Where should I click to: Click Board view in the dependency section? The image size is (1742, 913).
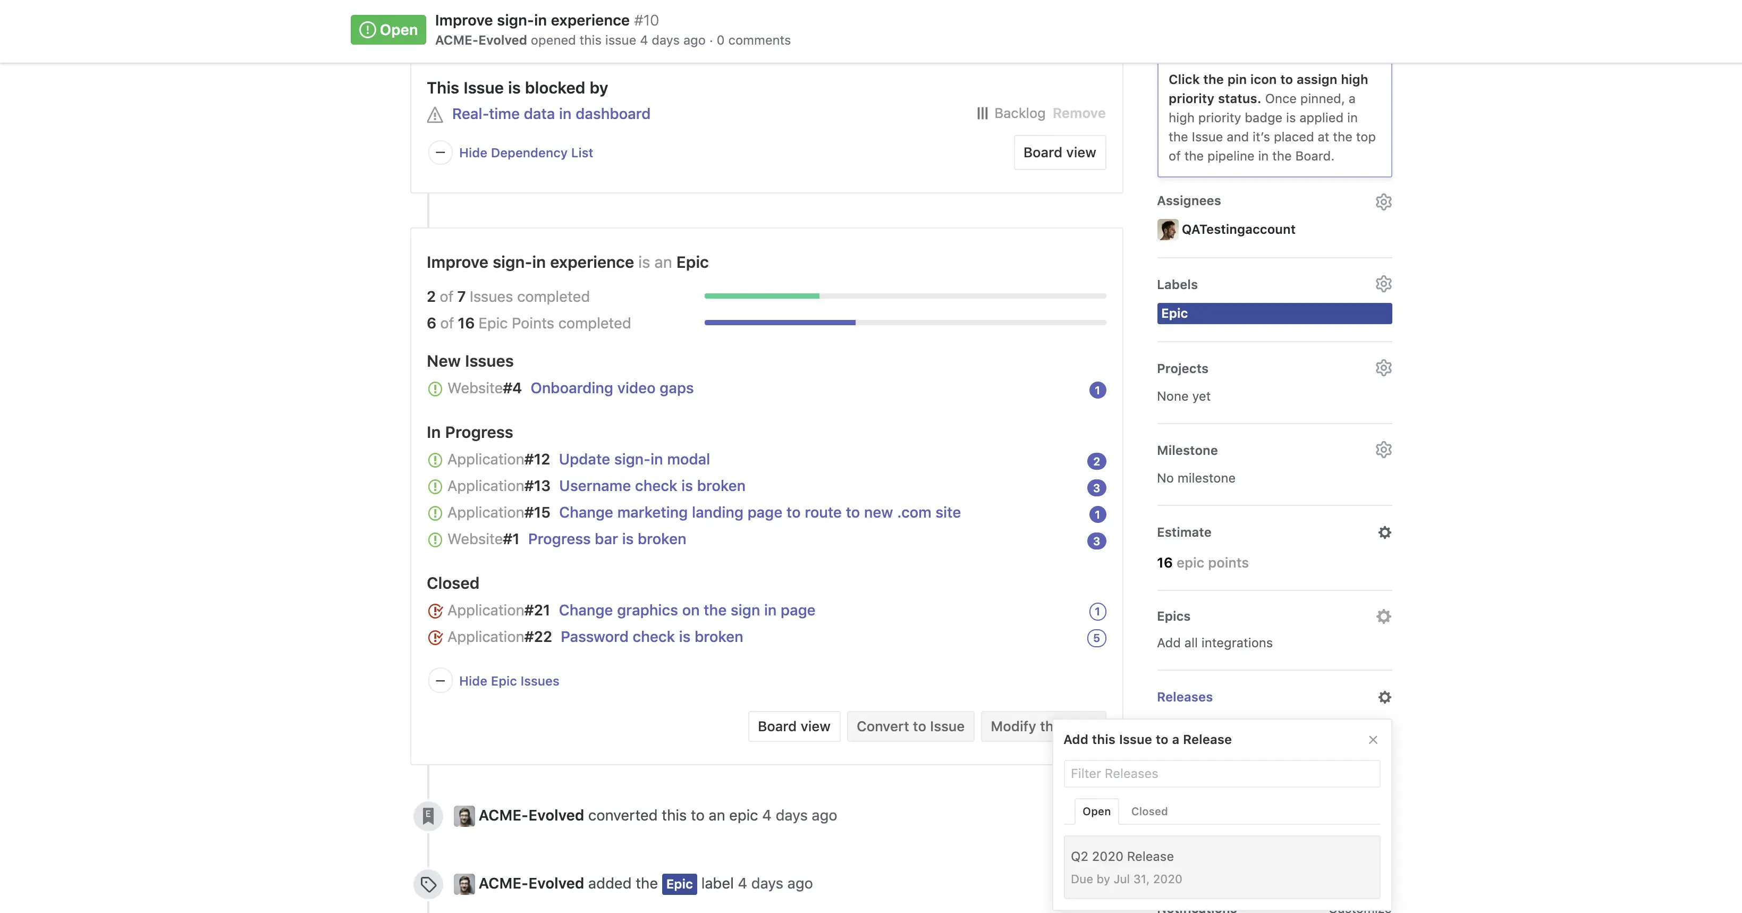tap(1060, 153)
